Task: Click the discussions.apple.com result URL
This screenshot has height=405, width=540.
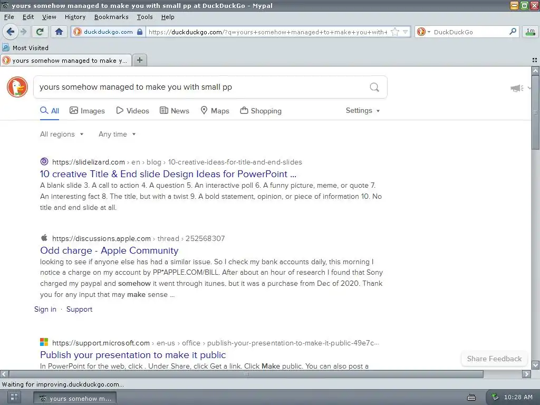Action: [139, 239]
